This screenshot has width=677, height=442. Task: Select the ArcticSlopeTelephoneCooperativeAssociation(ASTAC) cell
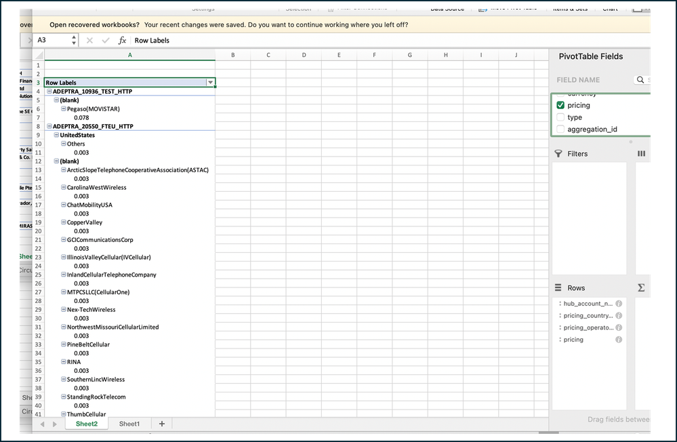click(129, 169)
